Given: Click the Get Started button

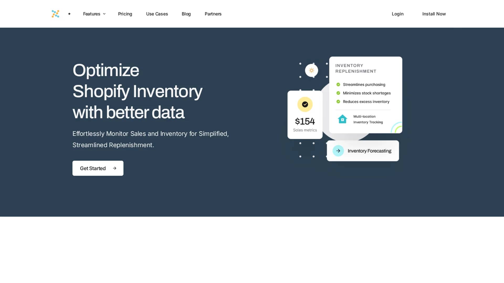Looking at the screenshot, I should click(x=98, y=168).
